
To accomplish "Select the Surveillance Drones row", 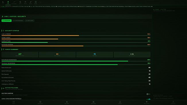I will coord(76,77).
